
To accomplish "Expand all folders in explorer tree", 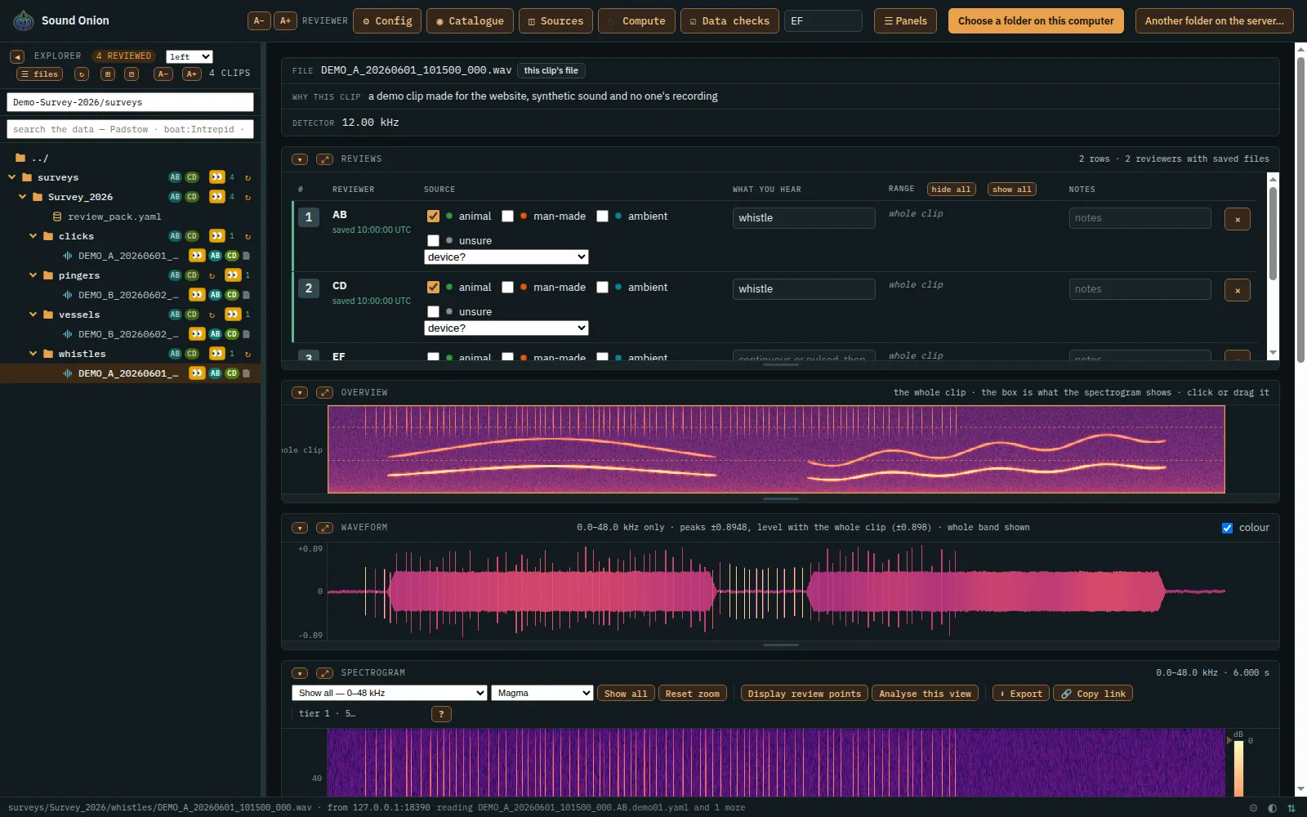I will [108, 74].
